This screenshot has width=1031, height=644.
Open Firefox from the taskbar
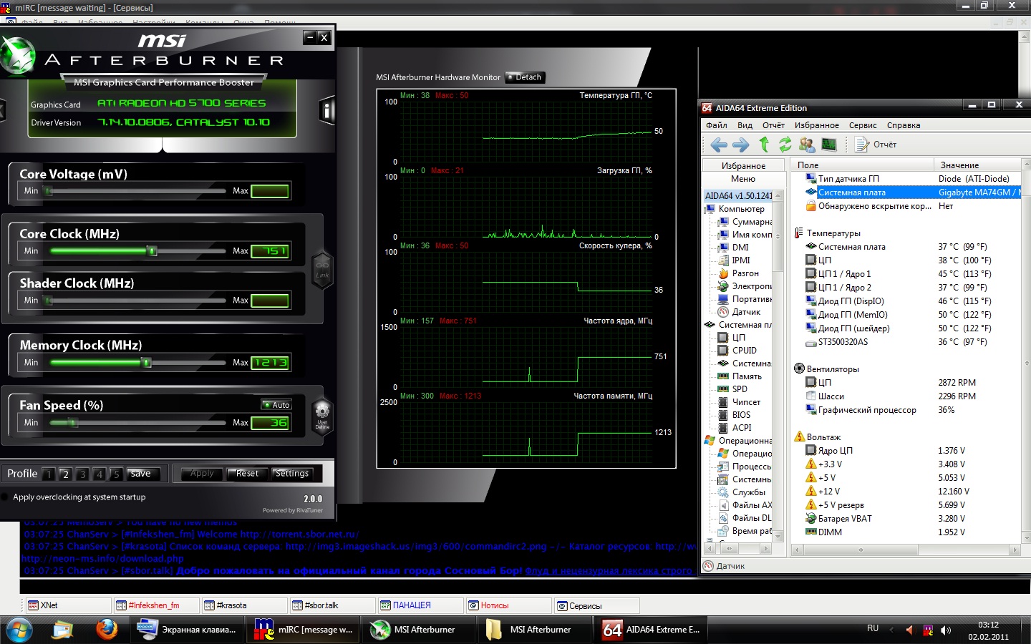(107, 630)
